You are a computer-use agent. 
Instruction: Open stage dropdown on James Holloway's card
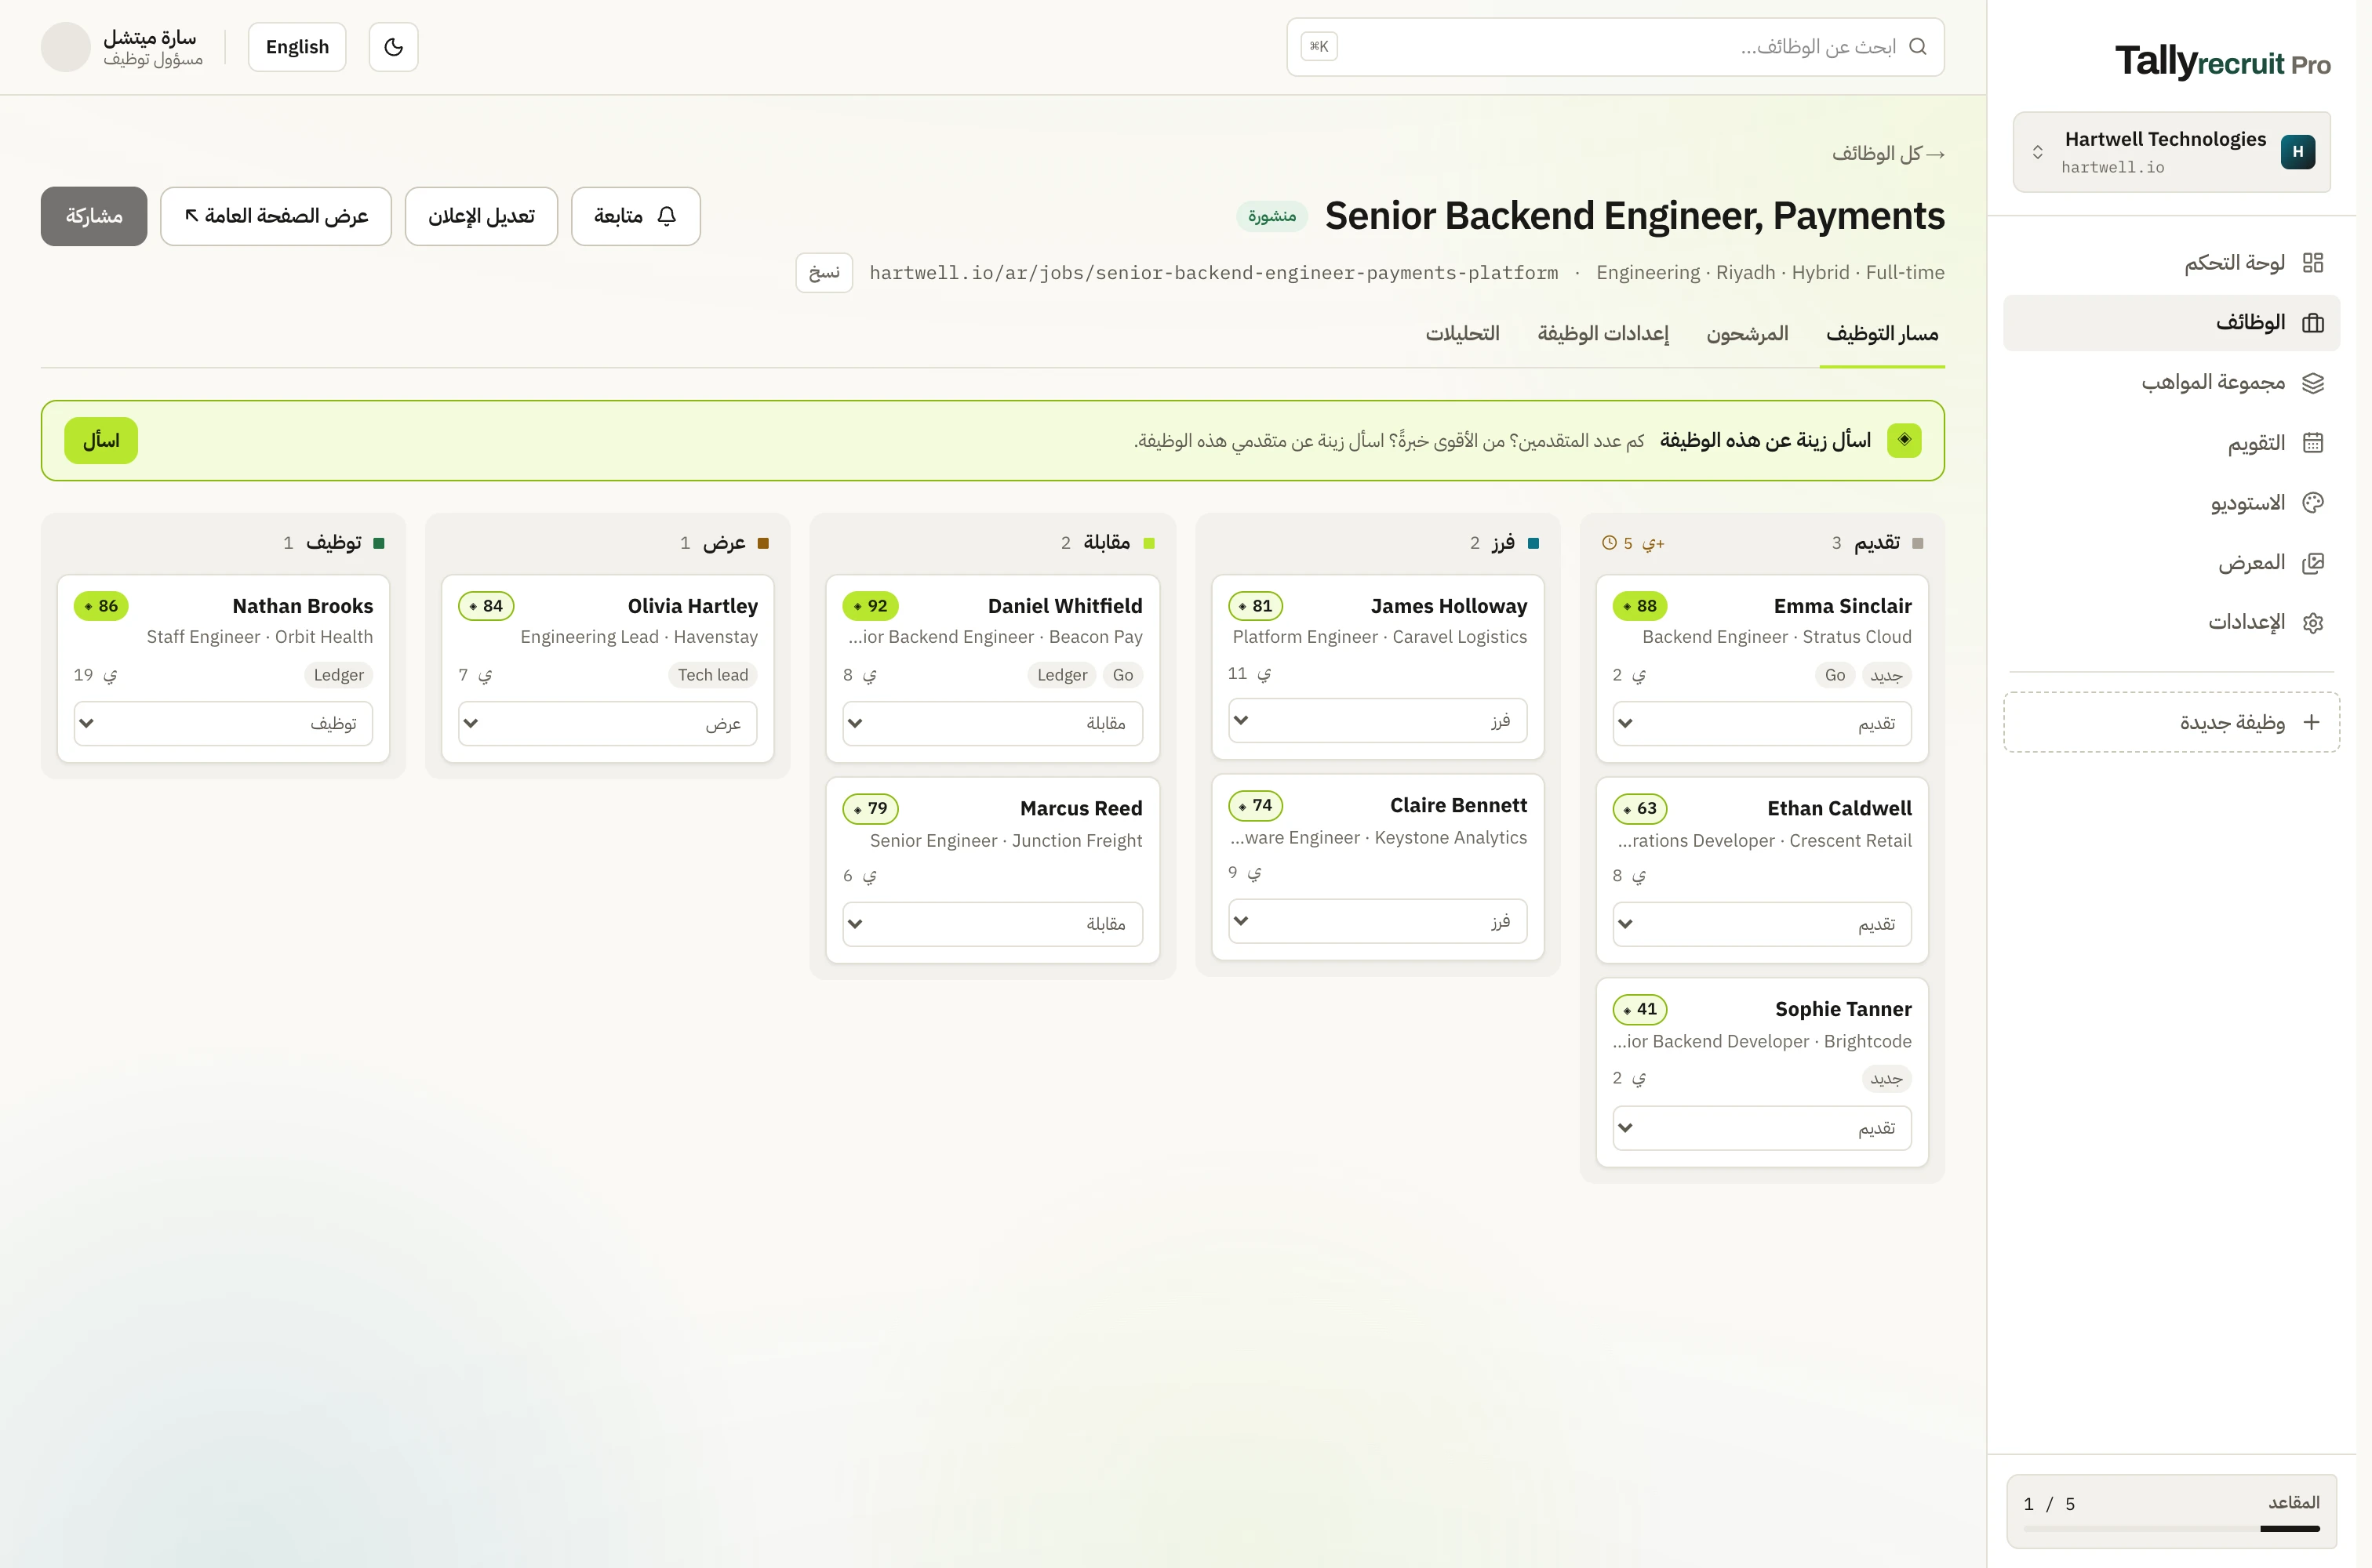(1377, 720)
